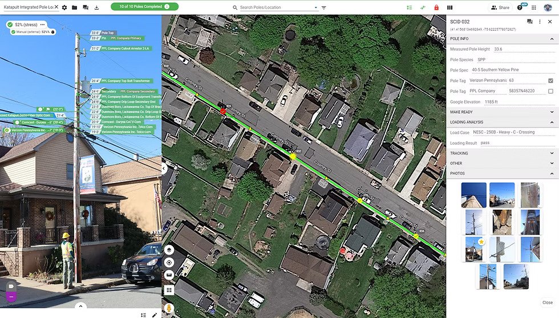Click the locate/center map target icon

coord(169,263)
